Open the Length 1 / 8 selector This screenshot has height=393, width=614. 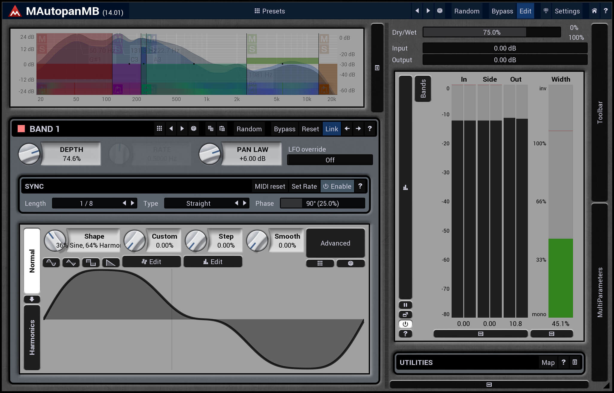(x=86, y=203)
